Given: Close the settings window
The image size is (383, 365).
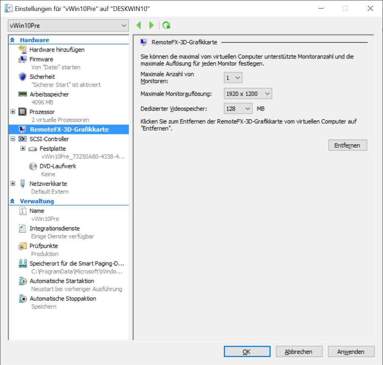Looking at the screenshot, I should coord(370,9).
